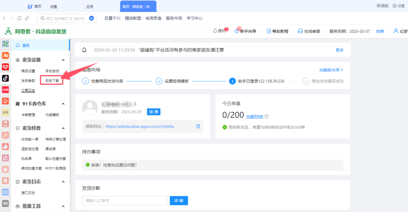The width and height of the screenshot is (408, 212).
Task: Click help icon next to 充值预存款
Action: tap(267, 117)
